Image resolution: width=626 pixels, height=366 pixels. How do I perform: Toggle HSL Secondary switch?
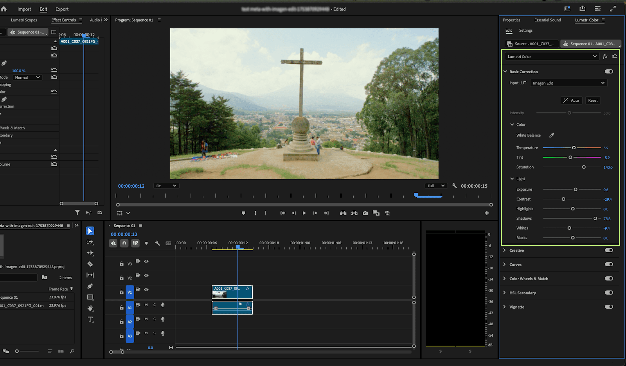pos(609,292)
